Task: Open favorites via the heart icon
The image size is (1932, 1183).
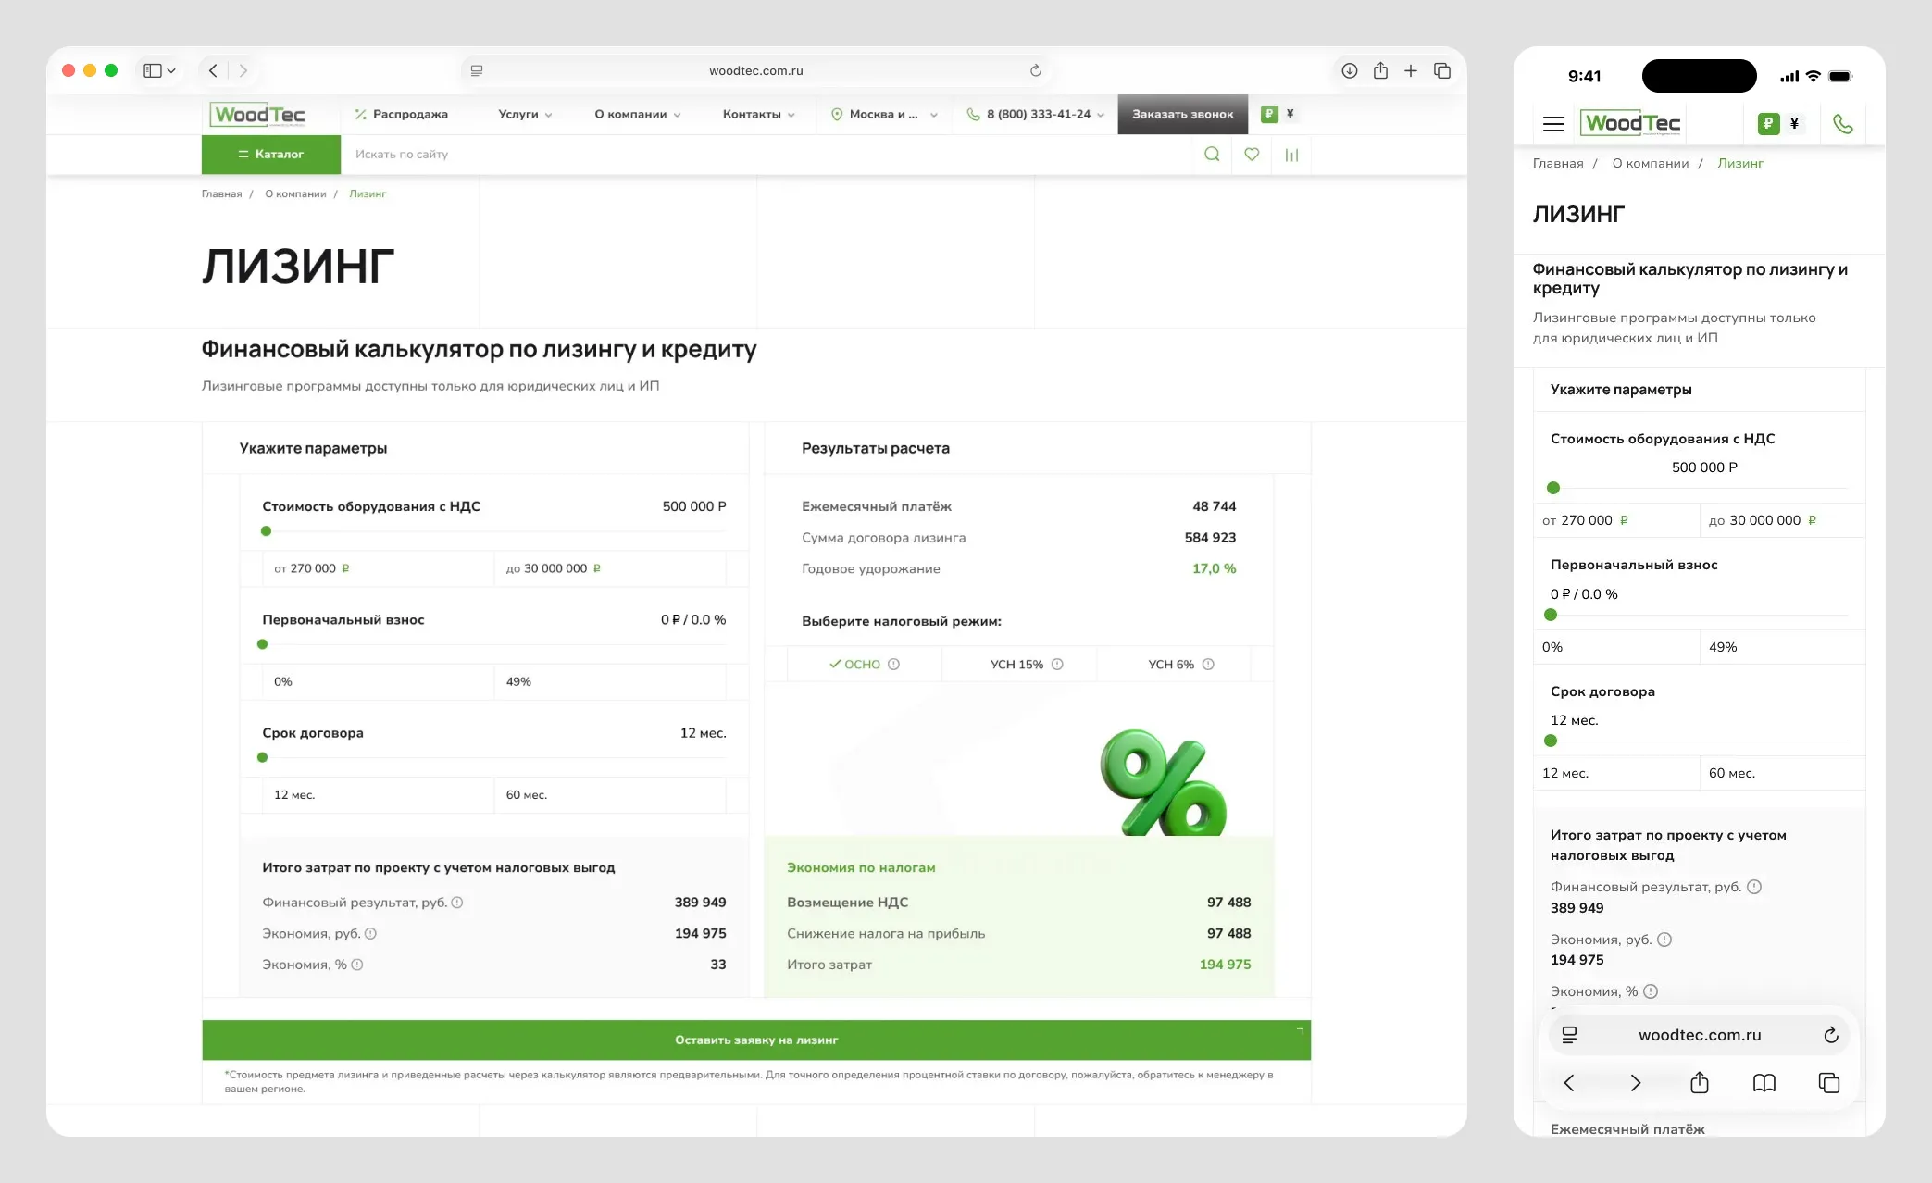Action: (1252, 155)
